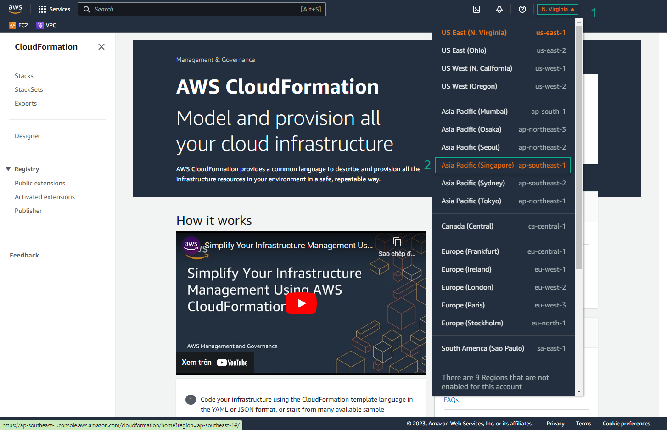Screen dimensions: 667x430
Task: Click the 'How it works' heading
Action: (x=214, y=221)
